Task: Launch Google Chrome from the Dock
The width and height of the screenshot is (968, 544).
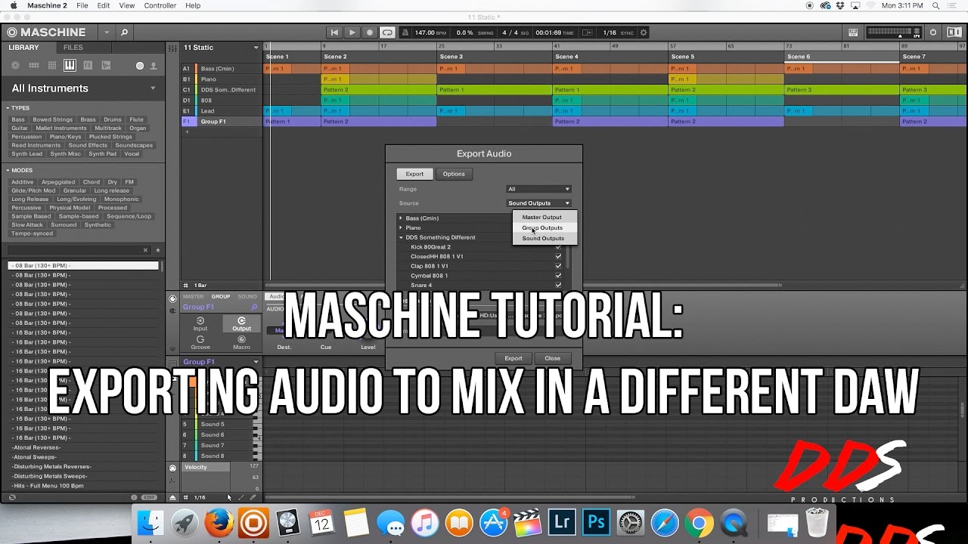Action: tap(699, 523)
